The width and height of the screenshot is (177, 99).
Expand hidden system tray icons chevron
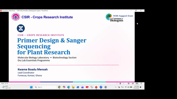[116, 87]
